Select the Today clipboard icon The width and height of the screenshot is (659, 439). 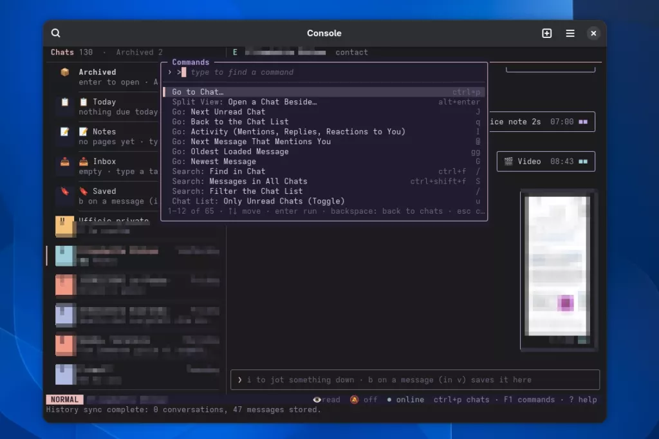[x=65, y=102]
